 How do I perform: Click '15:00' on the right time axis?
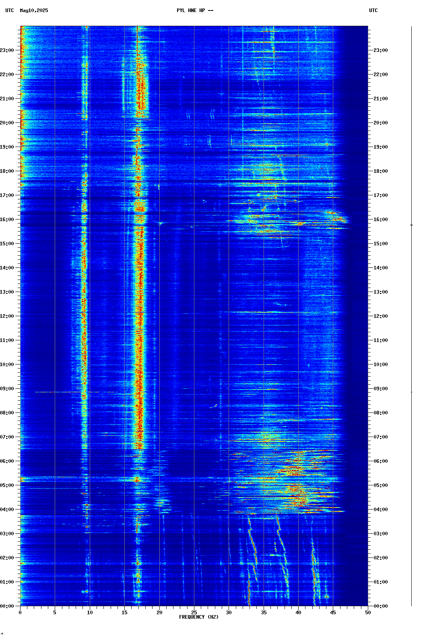coord(381,244)
